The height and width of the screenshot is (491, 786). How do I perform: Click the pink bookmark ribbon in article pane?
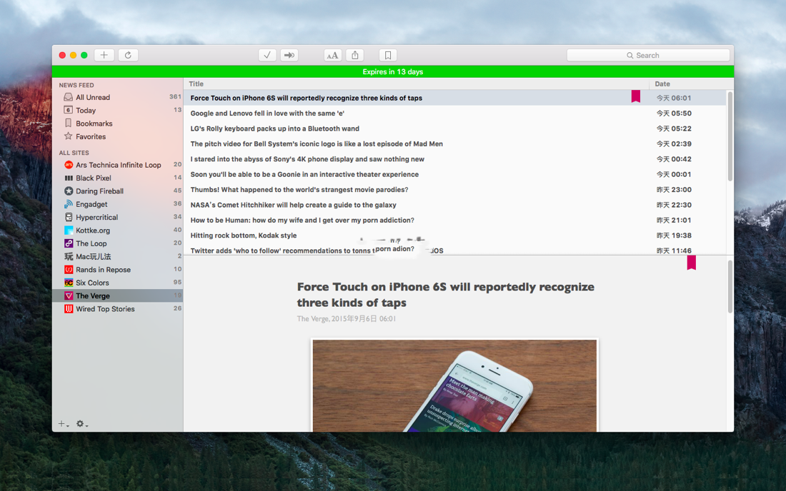(691, 263)
